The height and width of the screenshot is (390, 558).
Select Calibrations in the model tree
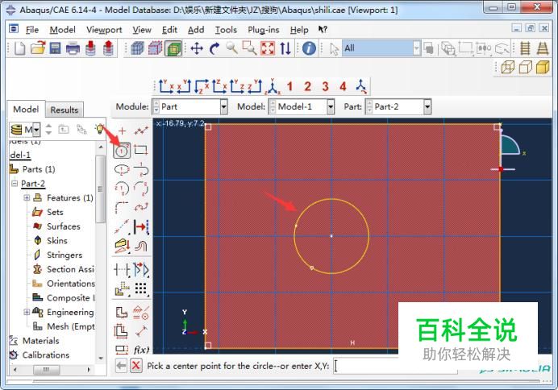tap(45, 355)
